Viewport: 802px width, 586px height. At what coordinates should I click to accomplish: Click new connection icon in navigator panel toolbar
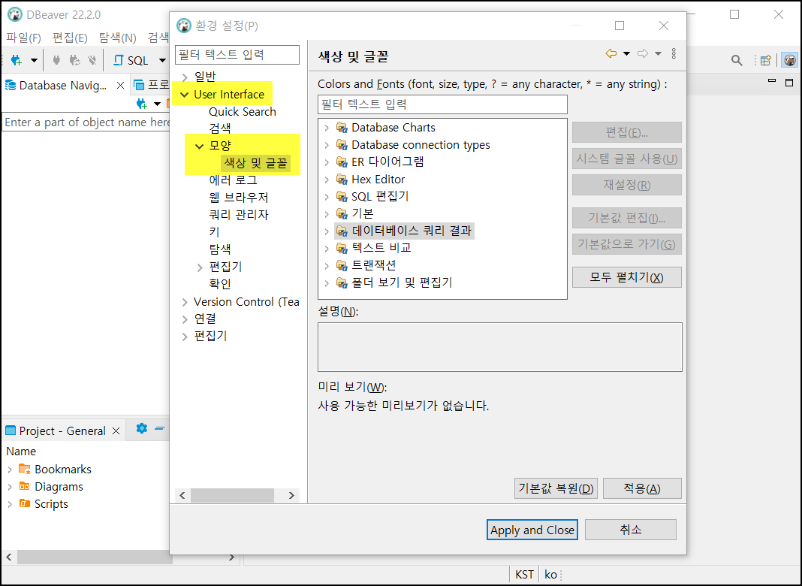[x=142, y=104]
